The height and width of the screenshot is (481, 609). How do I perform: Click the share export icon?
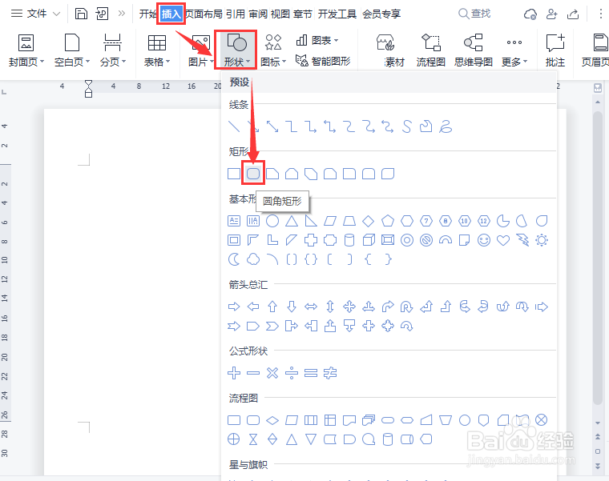pos(572,14)
